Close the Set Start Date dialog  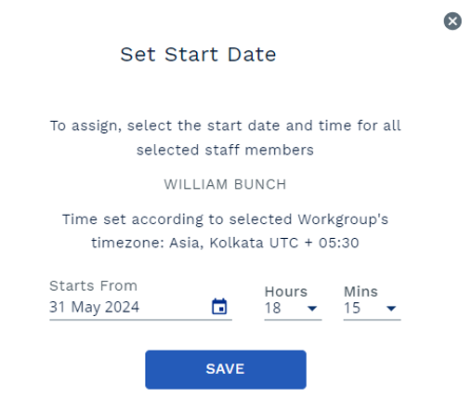(x=452, y=21)
